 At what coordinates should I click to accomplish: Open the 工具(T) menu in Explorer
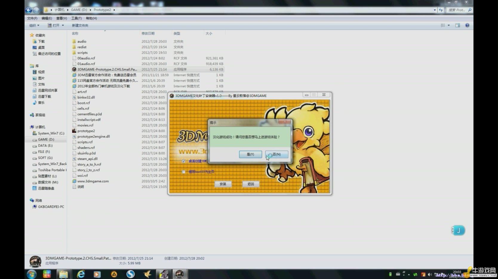coord(76,18)
